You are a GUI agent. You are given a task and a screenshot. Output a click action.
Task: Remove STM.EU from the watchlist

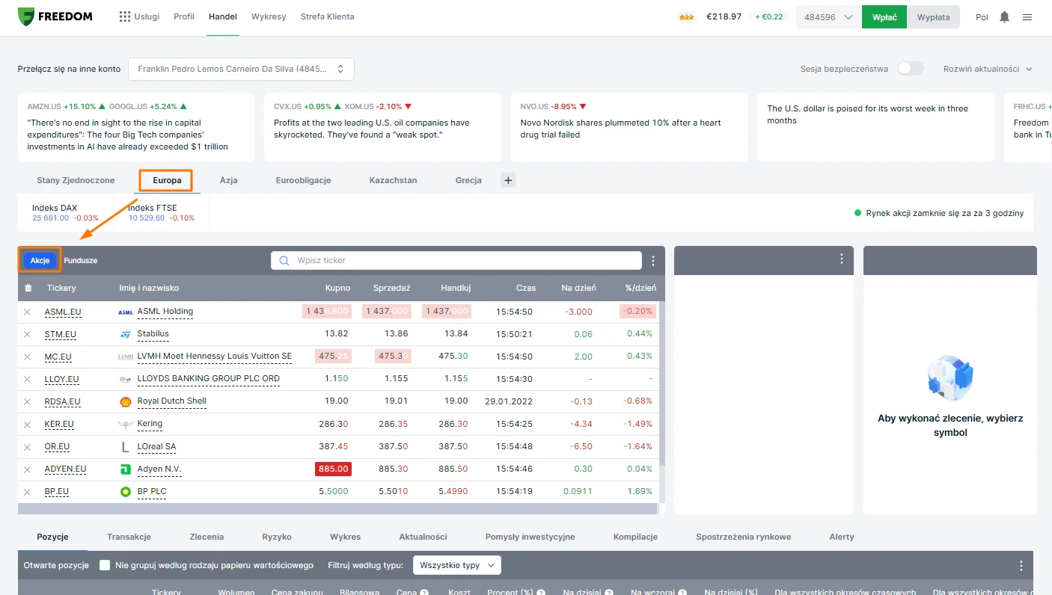point(28,334)
